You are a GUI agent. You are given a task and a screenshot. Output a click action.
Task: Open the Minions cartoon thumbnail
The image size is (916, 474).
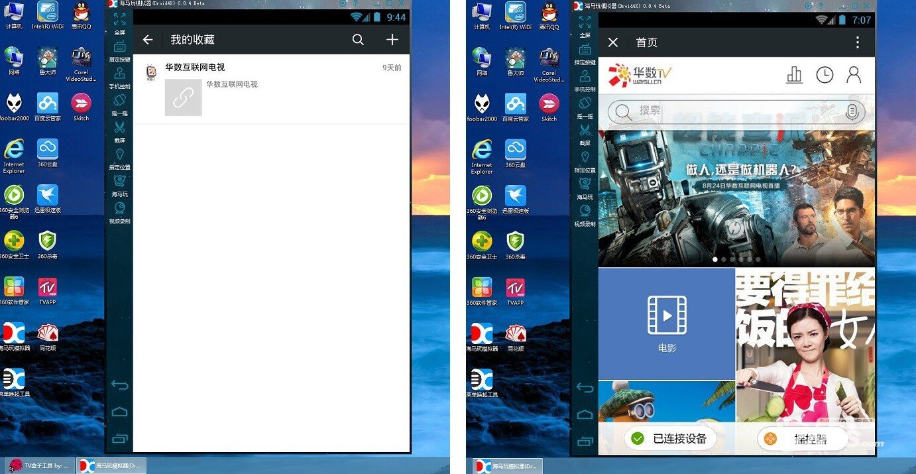(x=667, y=402)
